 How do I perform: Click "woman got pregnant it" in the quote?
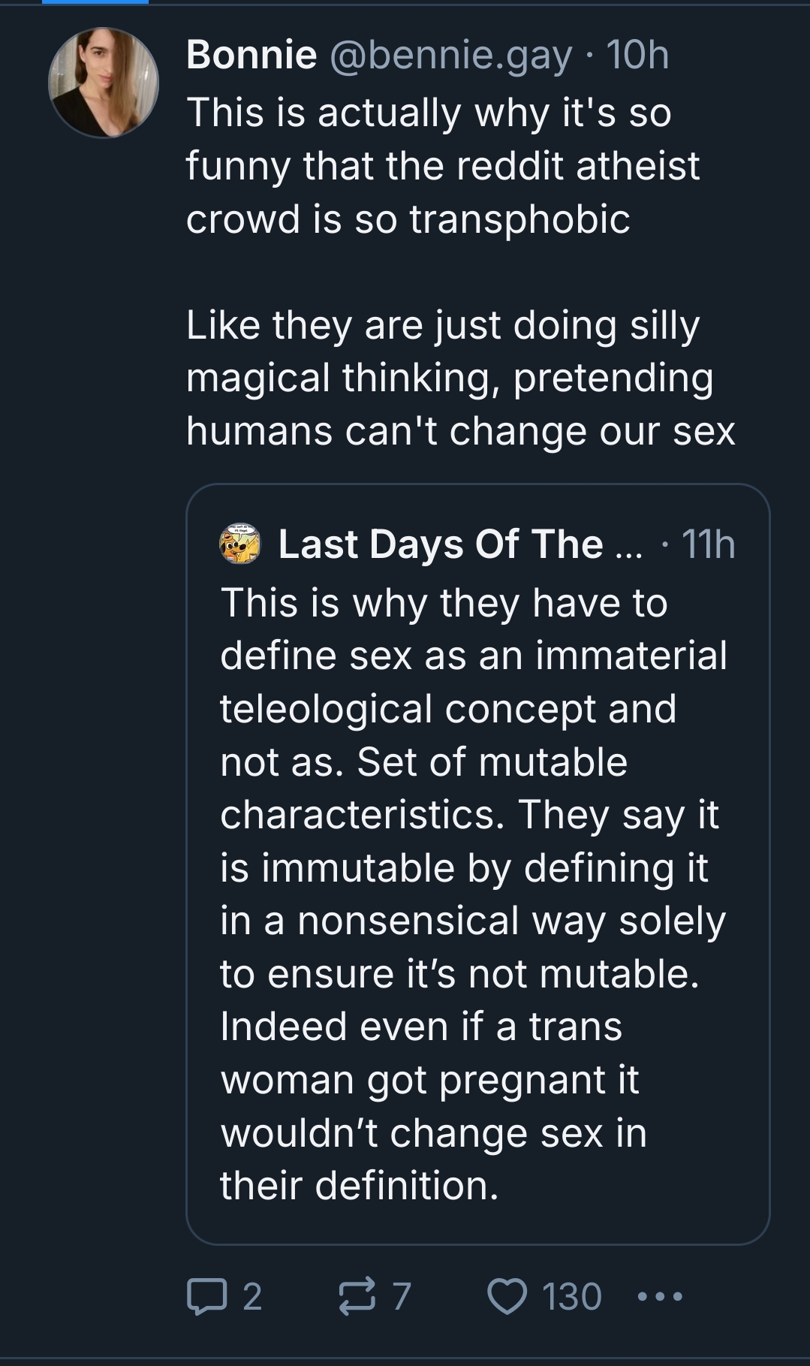(x=429, y=1080)
